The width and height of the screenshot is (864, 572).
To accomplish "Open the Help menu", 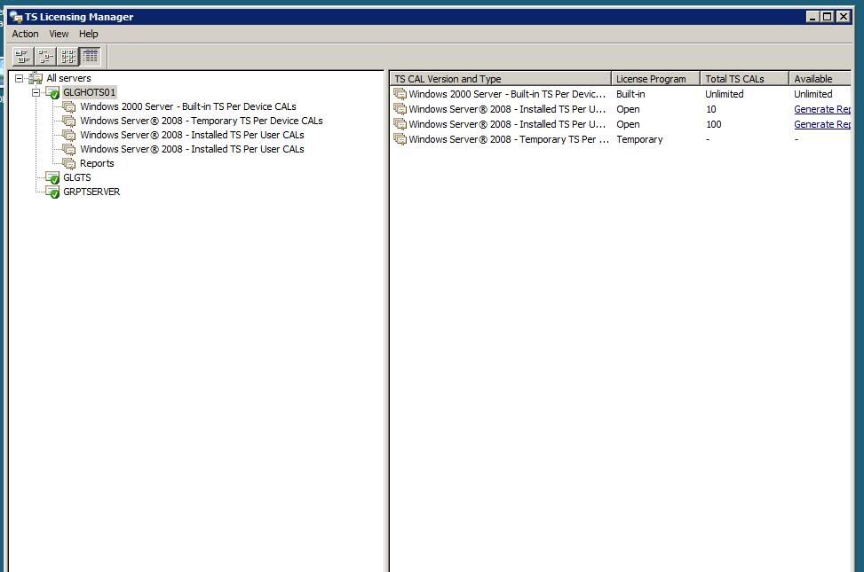I will coord(88,34).
